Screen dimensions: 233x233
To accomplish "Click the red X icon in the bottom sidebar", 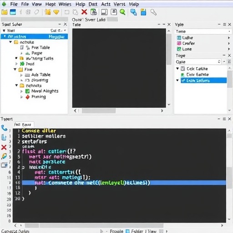I will point(4,147).
